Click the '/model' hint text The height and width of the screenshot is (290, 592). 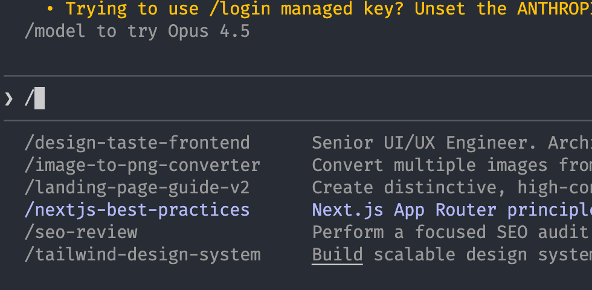55,31
